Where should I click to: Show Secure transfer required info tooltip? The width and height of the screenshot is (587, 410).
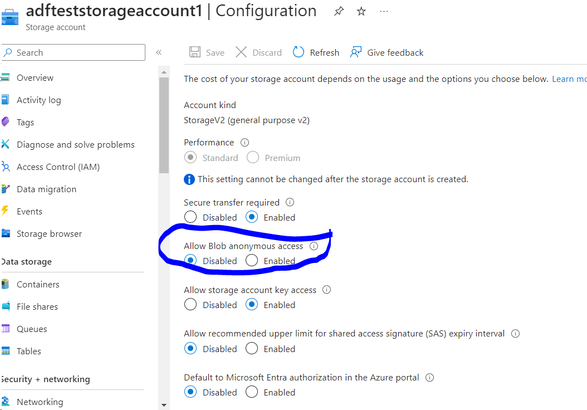coord(290,202)
